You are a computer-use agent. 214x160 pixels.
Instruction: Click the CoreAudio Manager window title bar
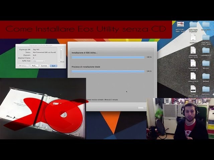coord(41,45)
